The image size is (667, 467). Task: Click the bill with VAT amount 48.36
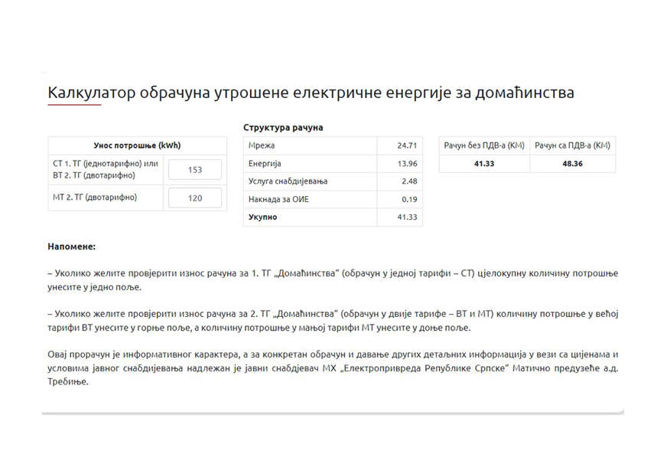[x=572, y=164]
